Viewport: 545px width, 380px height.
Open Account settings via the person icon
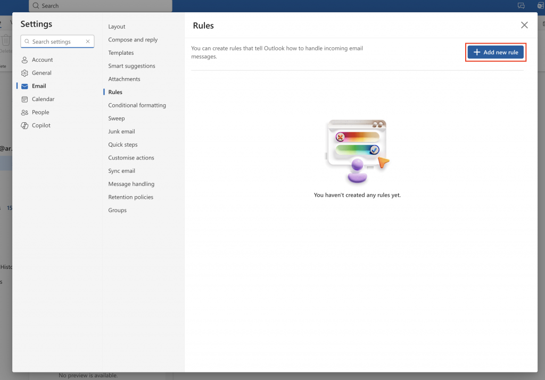pyautogui.click(x=24, y=60)
